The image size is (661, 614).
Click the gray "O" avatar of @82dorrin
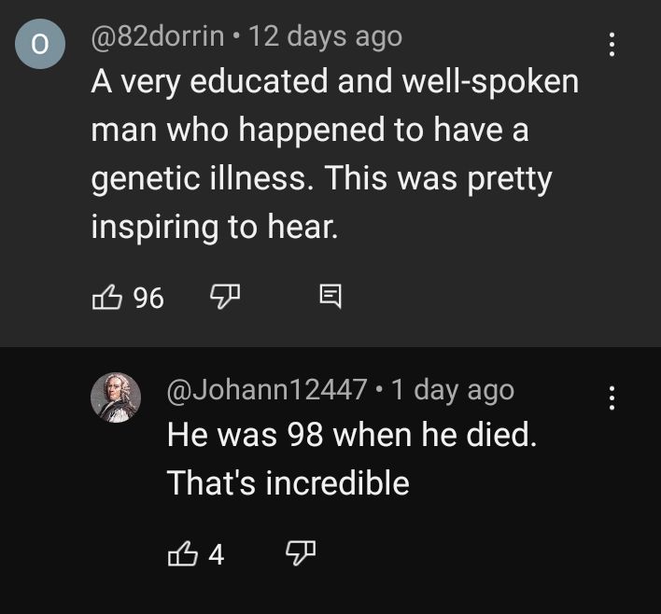[x=42, y=46]
